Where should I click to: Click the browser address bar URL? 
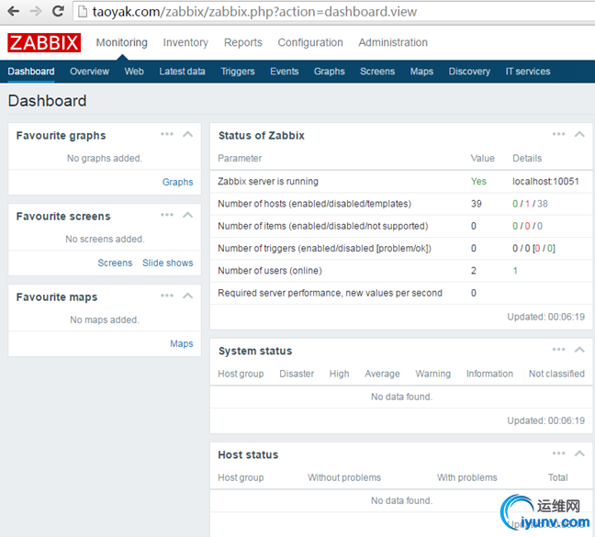pos(254,12)
